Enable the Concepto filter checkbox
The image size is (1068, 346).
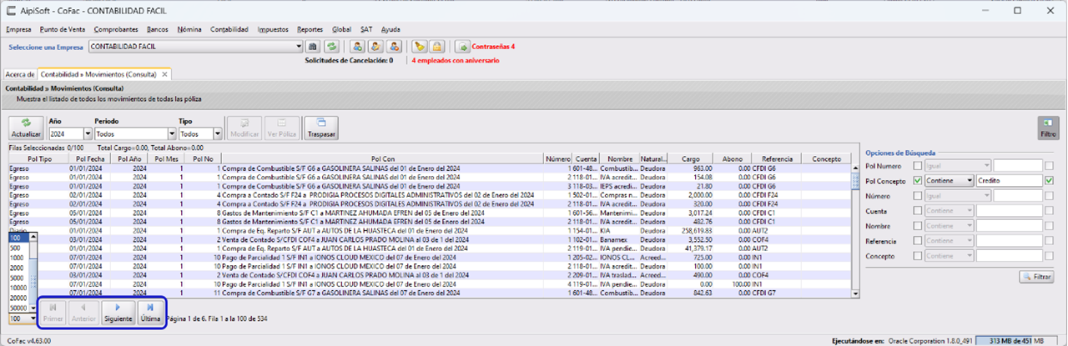[918, 255]
